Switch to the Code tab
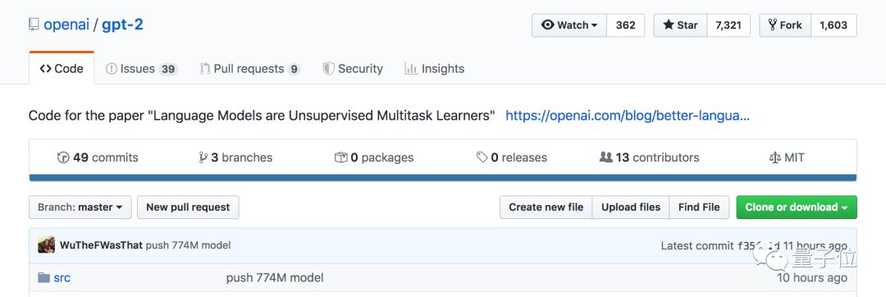Screen dimensions: 886x297 pyautogui.click(x=62, y=68)
